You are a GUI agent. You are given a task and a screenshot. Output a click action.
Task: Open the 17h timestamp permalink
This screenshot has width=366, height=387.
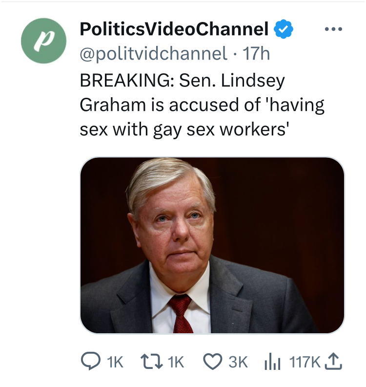[x=256, y=54]
